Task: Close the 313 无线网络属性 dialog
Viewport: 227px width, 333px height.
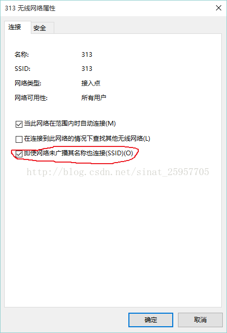Action: click(x=219, y=8)
